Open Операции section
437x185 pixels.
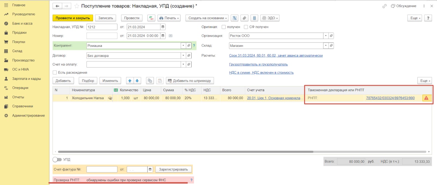tap(20, 88)
